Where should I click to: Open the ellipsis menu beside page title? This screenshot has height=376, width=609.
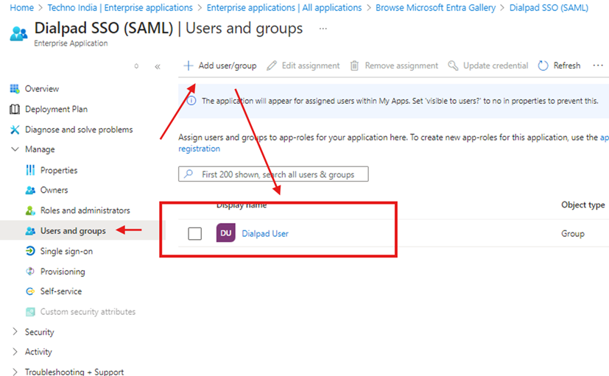pyautogui.click(x=323, y=28)
